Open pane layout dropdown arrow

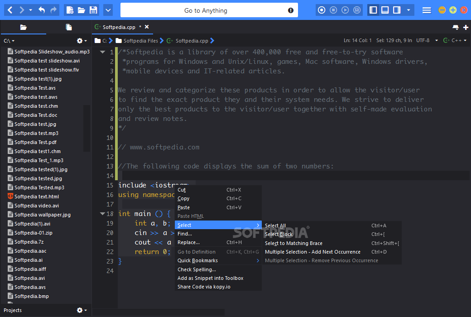tap(408, 10)
